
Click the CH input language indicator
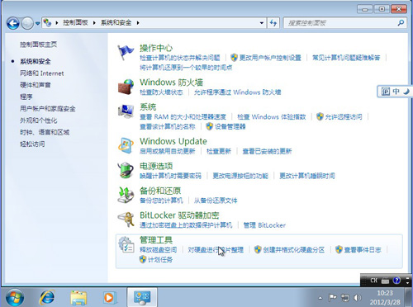373,281
